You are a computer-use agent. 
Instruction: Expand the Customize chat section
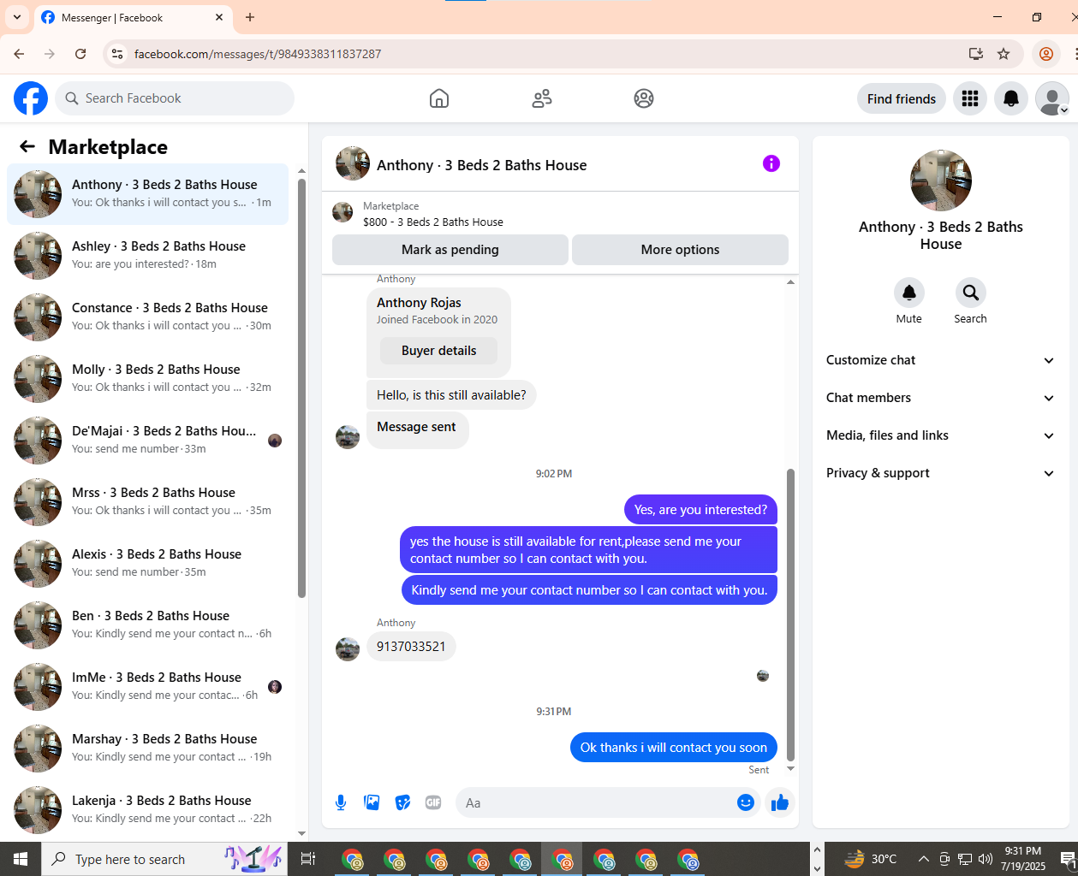(941, 360)
